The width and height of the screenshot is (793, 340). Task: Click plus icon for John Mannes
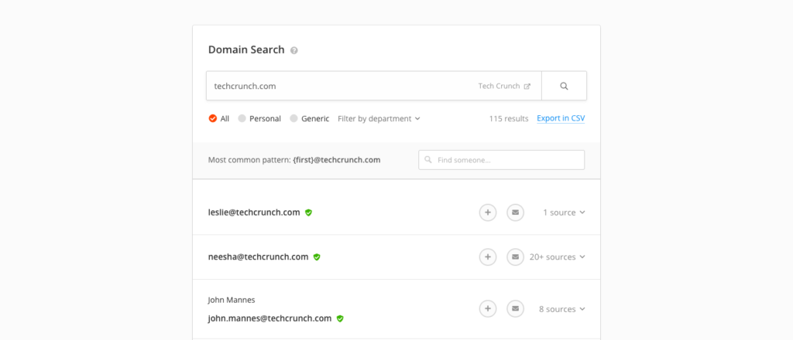pos(488,309)
